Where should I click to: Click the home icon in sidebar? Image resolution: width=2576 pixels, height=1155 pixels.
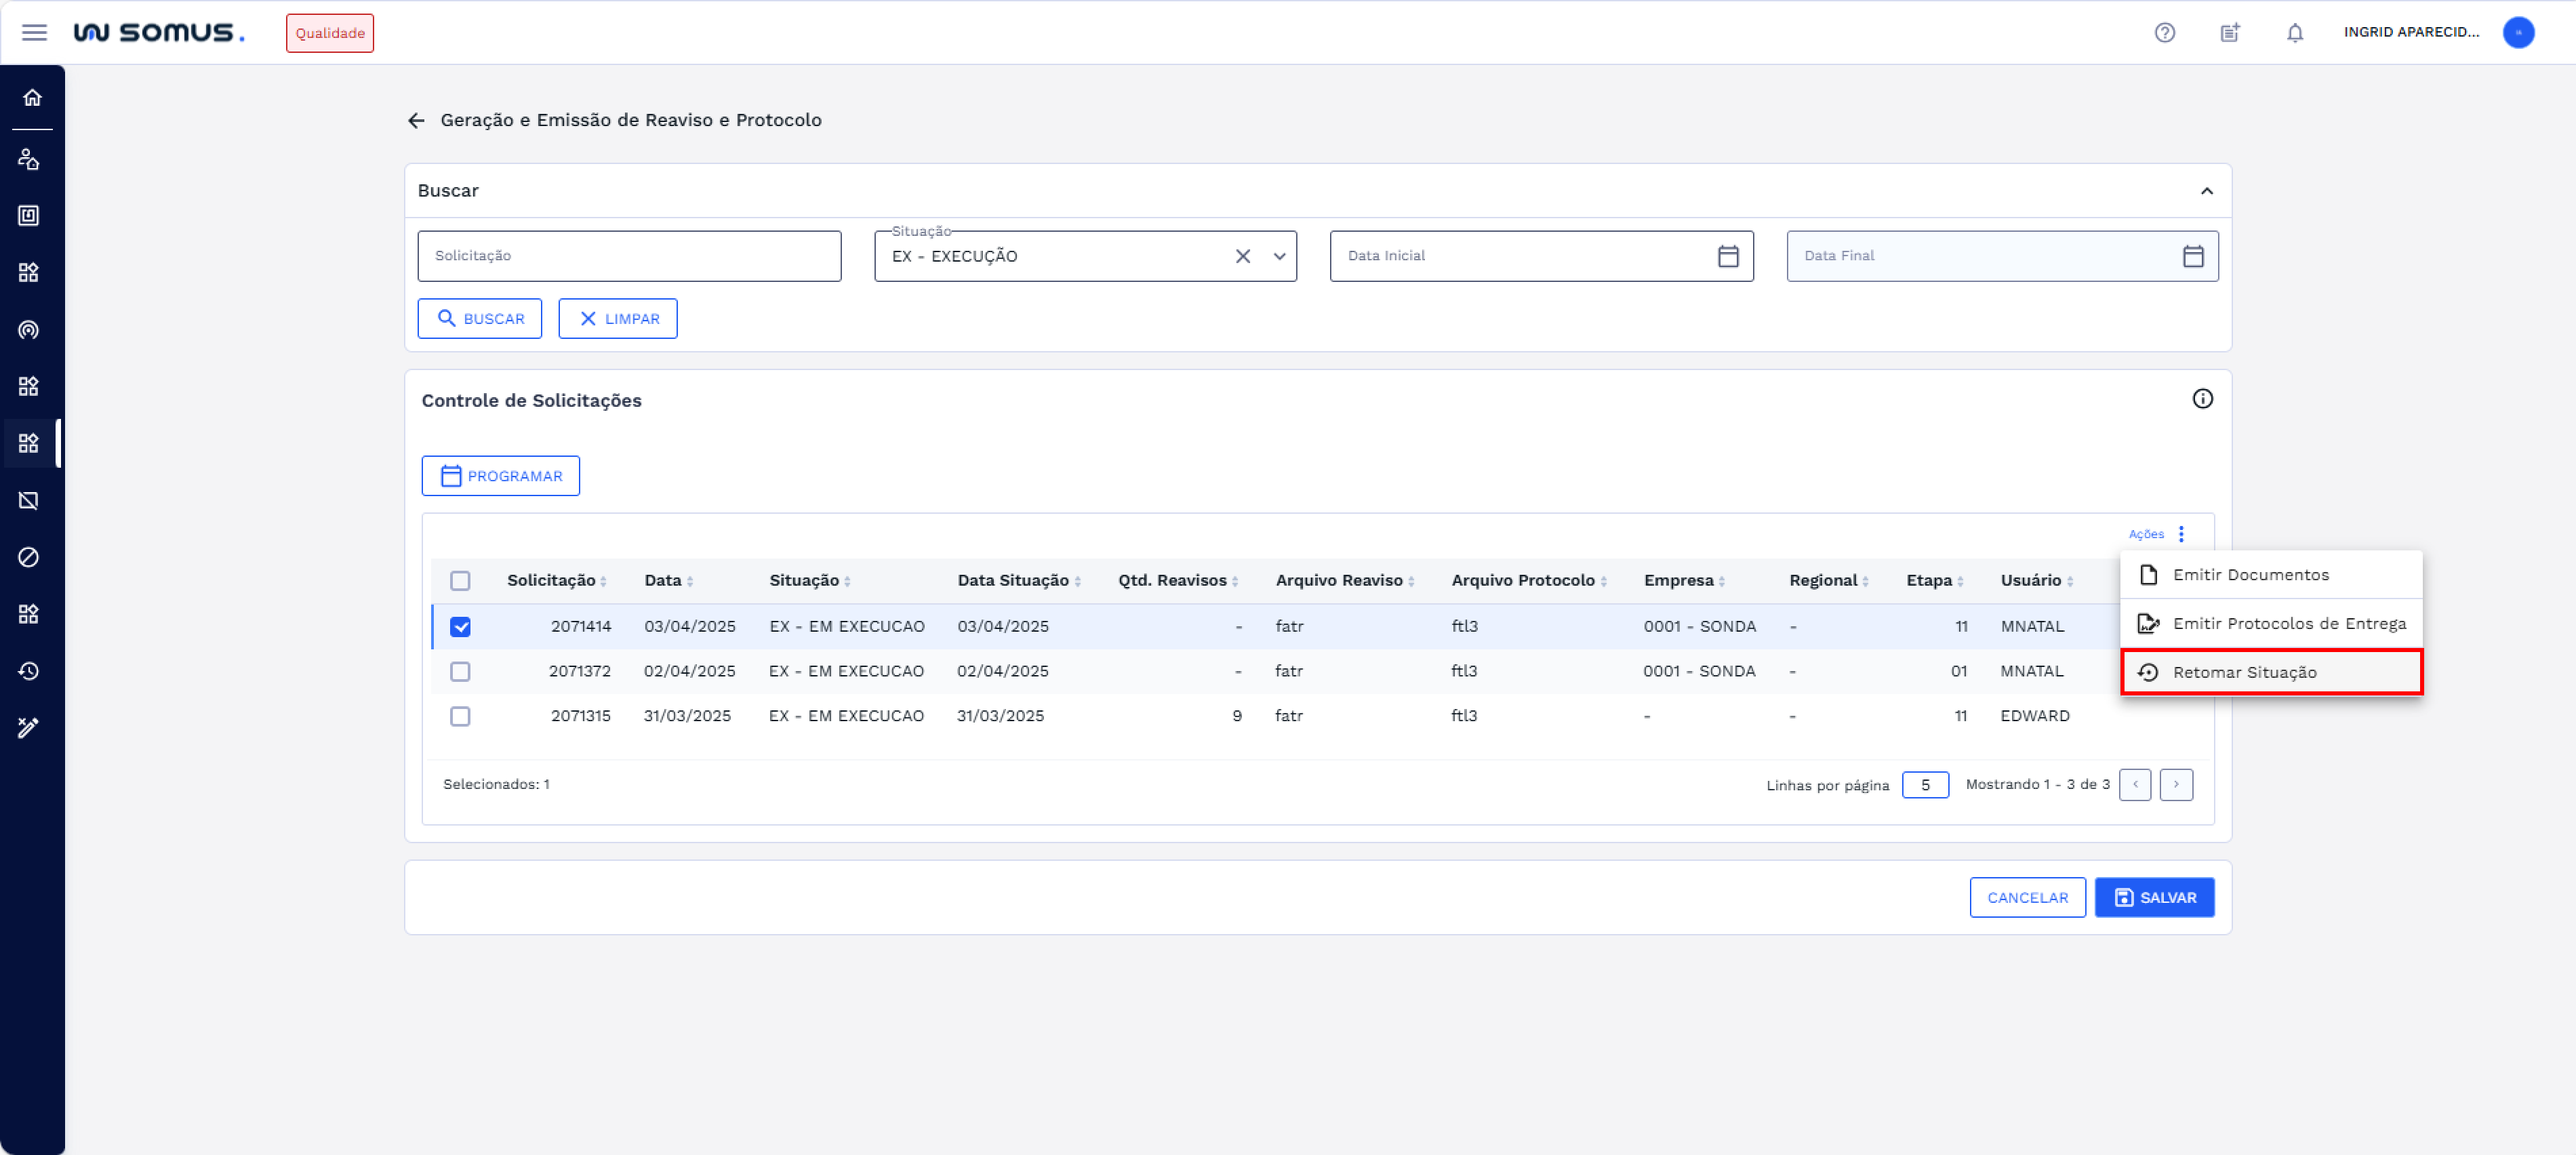32,97
